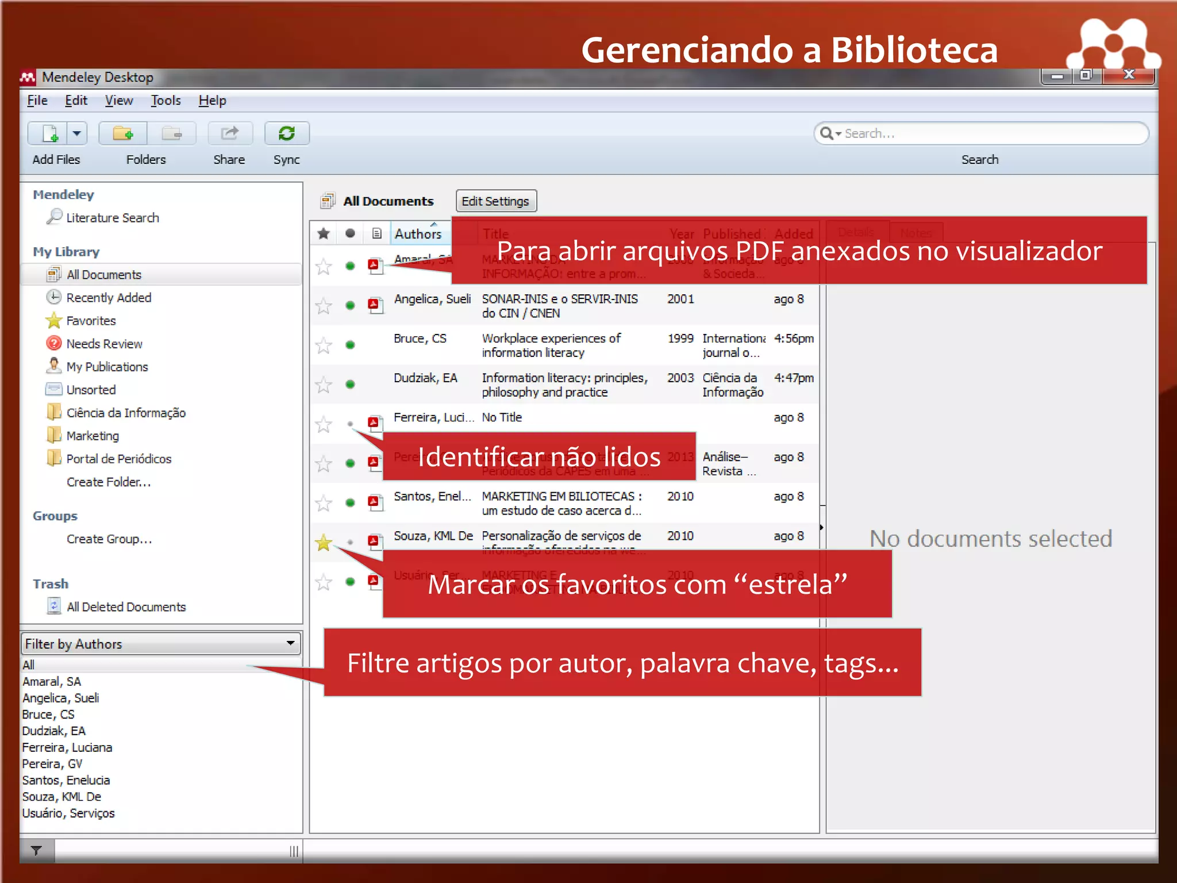
Task: Toggle the favorite star for Angelica, Sueli
Action: [x=324, y=306]
